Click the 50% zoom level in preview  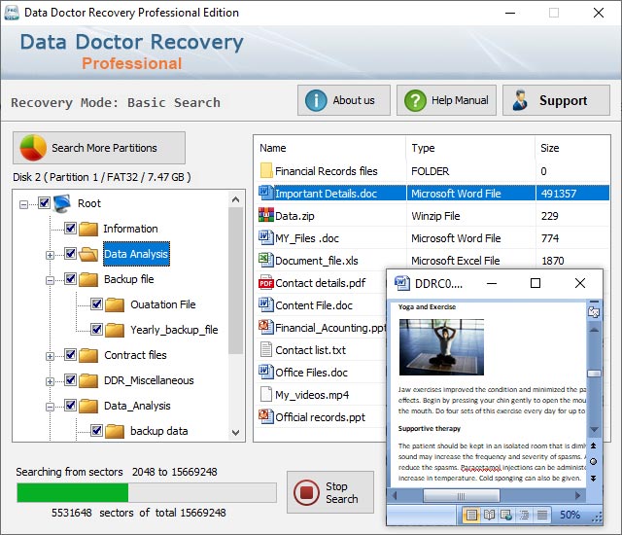pos(570,515)
